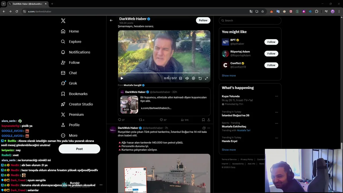Open Bookmarks in the sidebar

[x=74, y=94]
